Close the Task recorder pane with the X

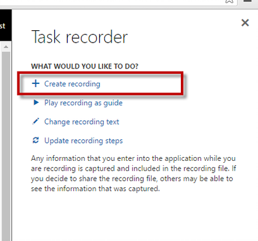tap(245, 23)
